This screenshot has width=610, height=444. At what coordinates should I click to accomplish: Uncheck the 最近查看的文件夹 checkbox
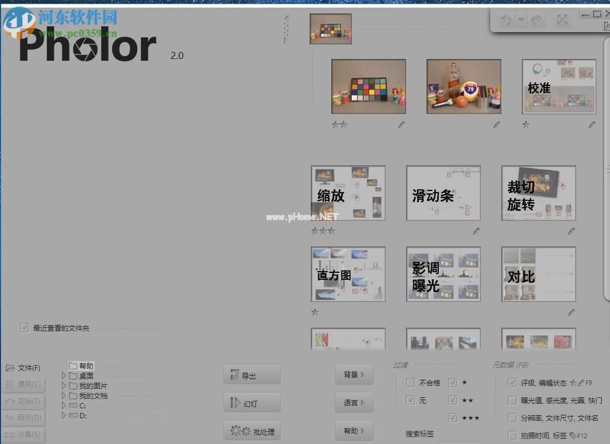(x=25, y=328)
